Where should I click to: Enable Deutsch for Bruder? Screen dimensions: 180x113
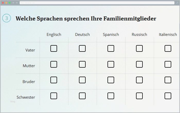pos(82,80)
